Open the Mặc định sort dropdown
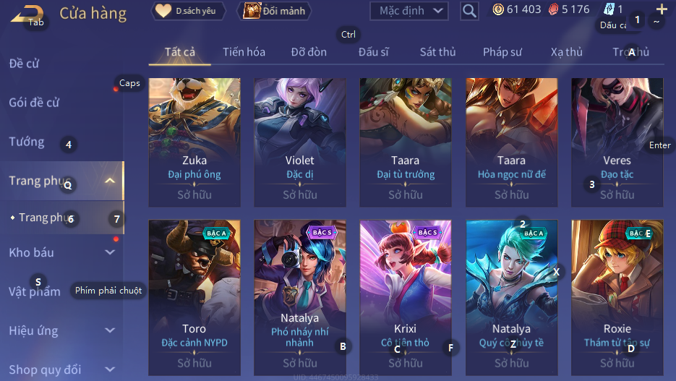Screen dimensions: 676x381 pos(408,11)
